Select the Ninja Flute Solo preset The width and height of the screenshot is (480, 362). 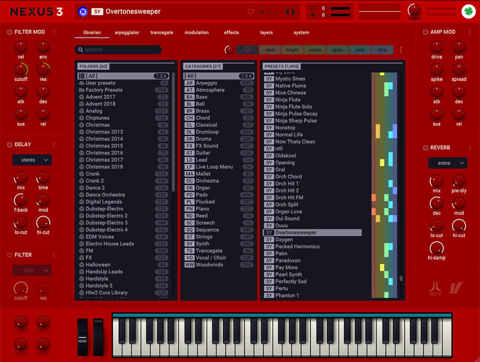tap(312, 107)
